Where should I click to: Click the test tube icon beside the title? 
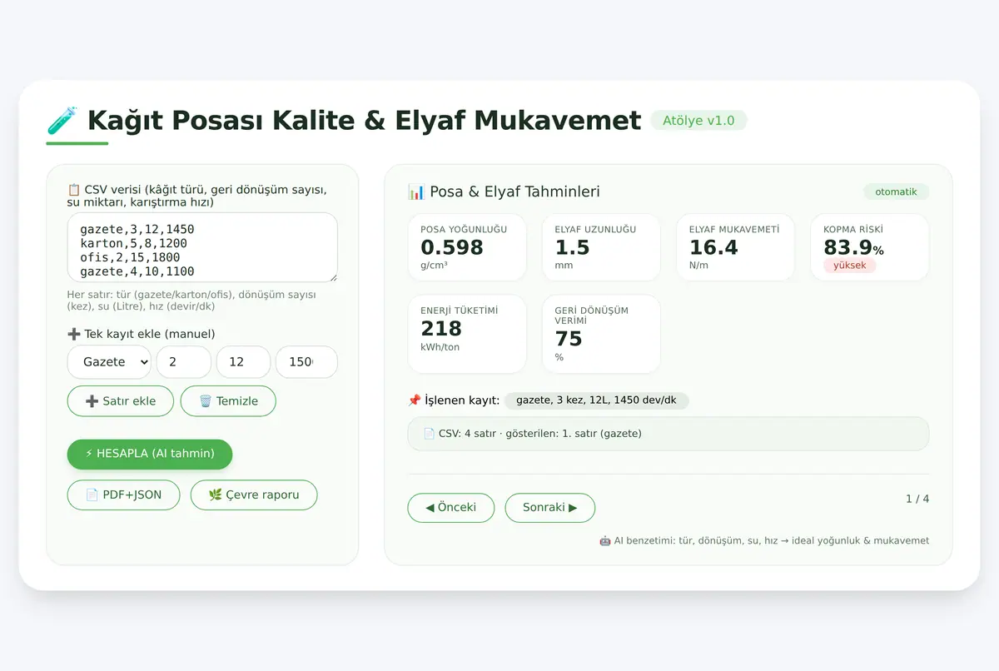pos(62,121)
